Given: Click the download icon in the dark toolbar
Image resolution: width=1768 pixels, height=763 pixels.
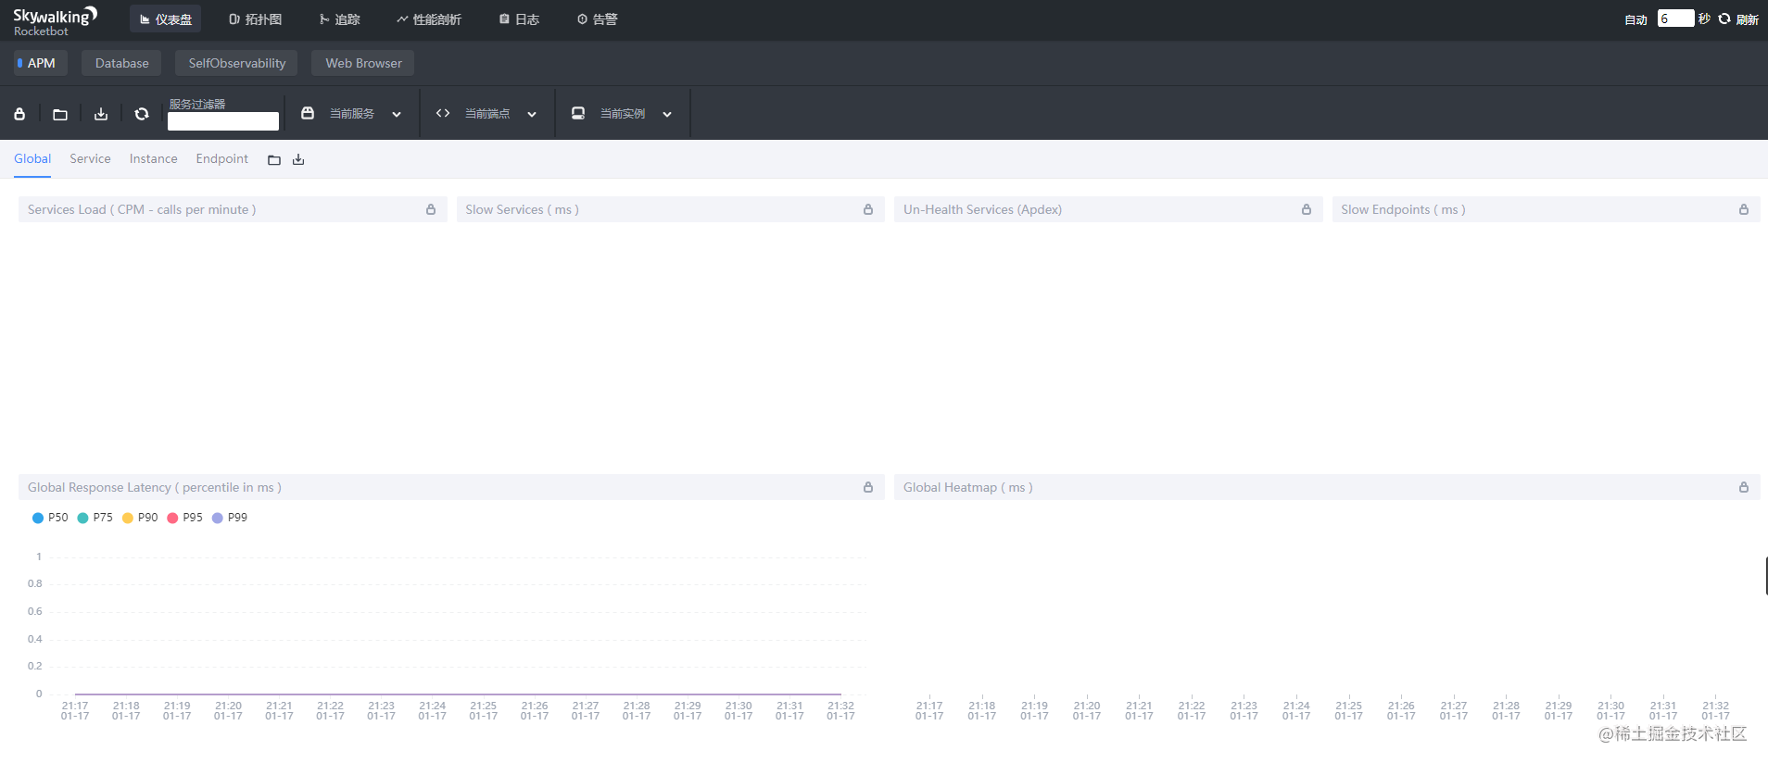Looking at the screenshot, I should [x=101, y=114].
